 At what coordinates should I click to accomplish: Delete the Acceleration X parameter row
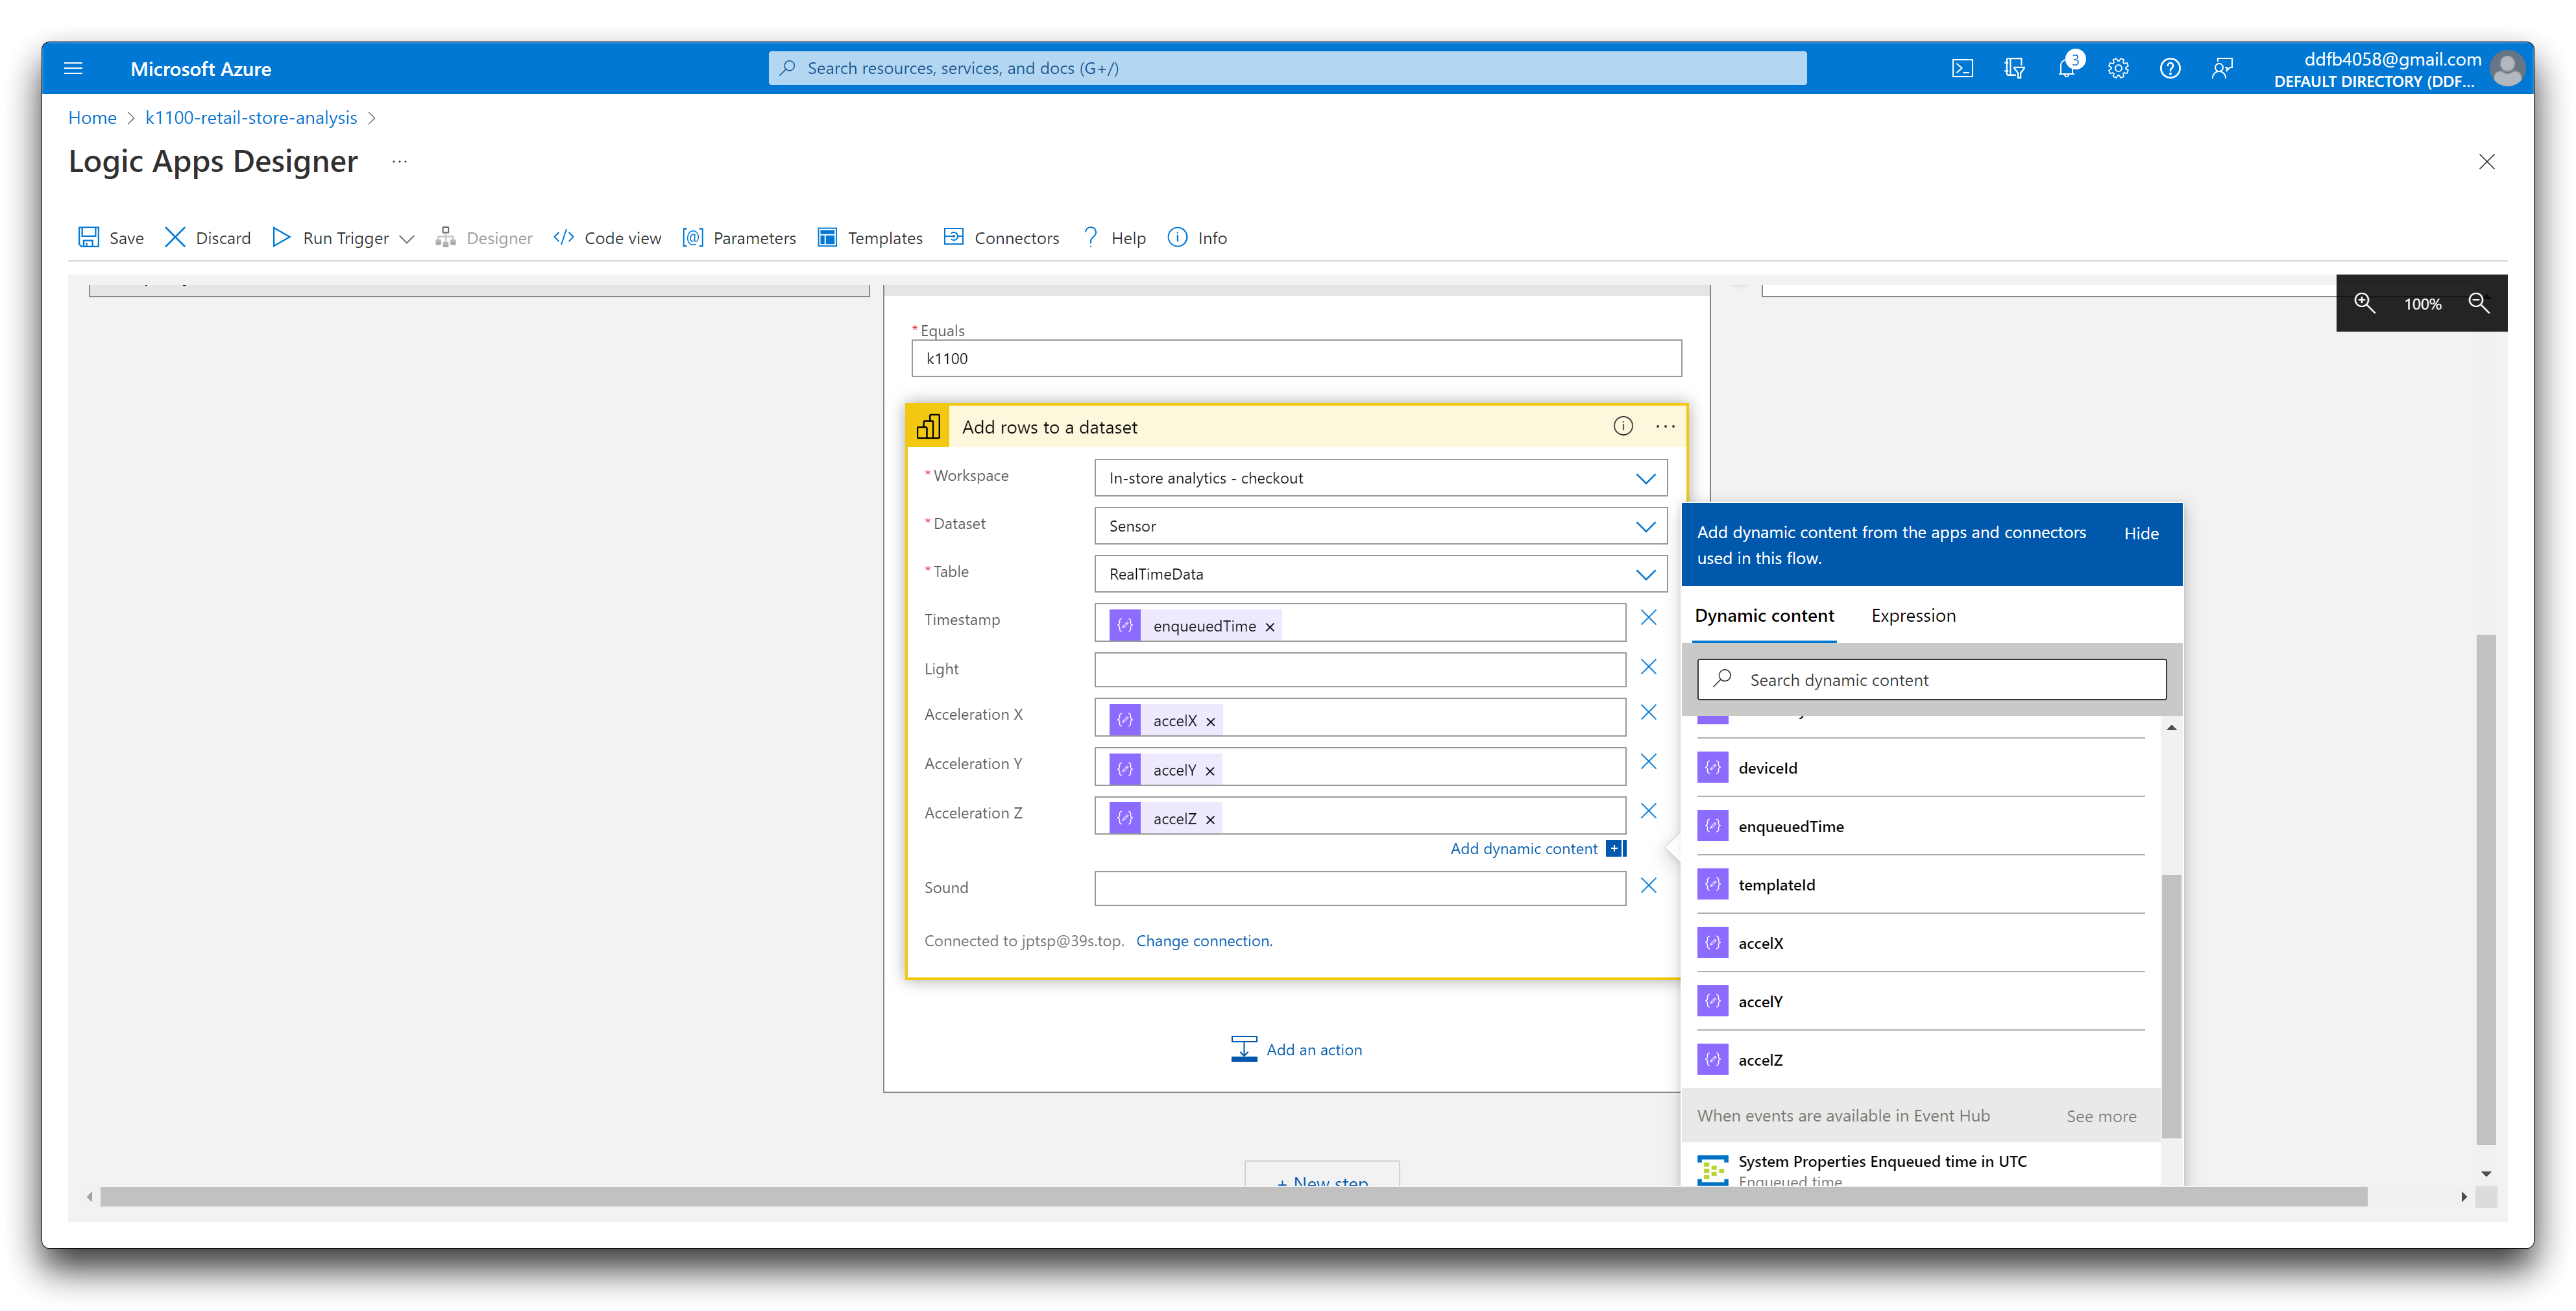coord(1648,712)
